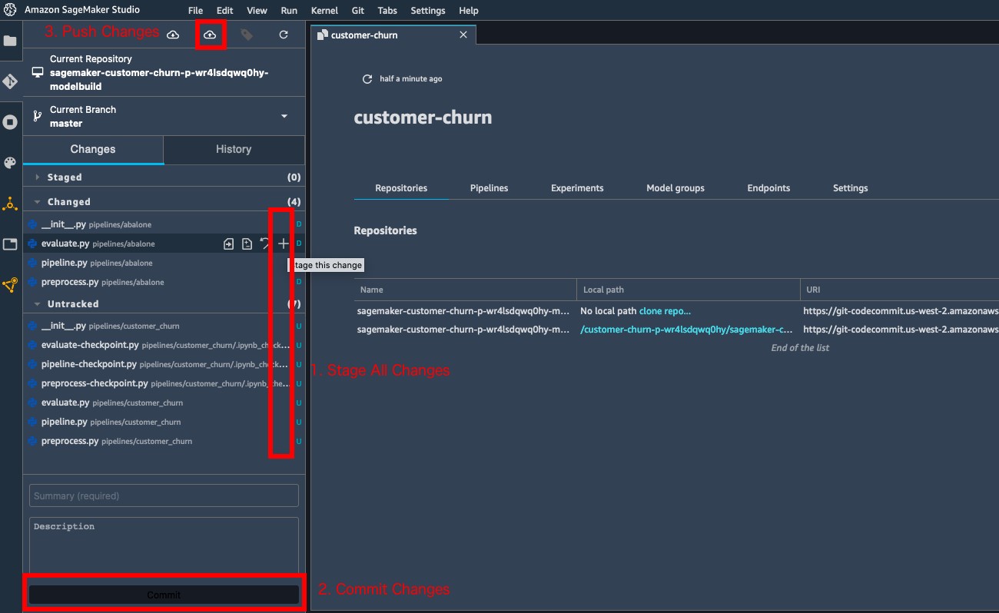Open the Run menu
The width and height of the screenshot is (999, 613).
[289, 11]
